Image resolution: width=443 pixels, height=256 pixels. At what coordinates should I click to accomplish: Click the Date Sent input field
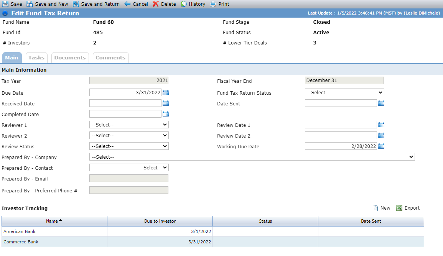tap(341, 103)
